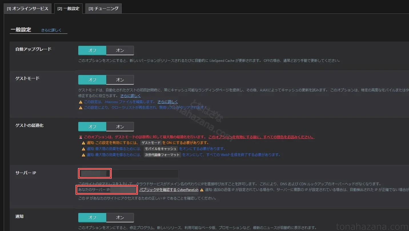Turn on 自動アップグレード with オン
Image resolution: width=409 pixels, height=231 pixels.
(x=120, y=50)
